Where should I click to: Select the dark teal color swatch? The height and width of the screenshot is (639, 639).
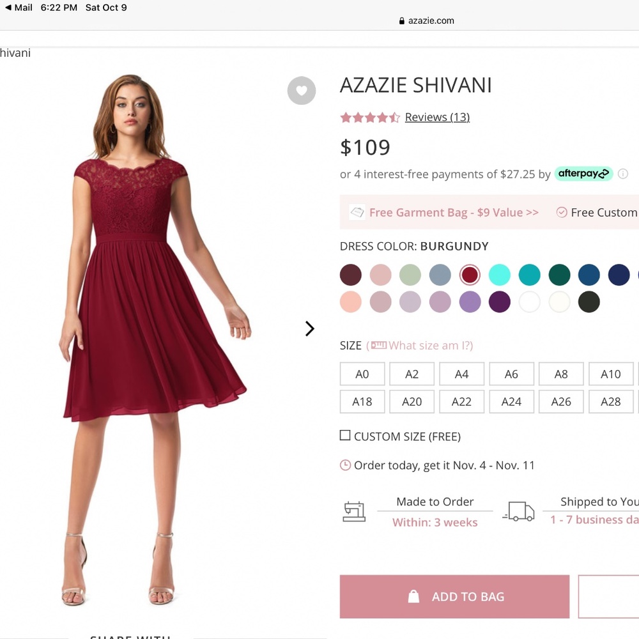[x=559, y=274]
